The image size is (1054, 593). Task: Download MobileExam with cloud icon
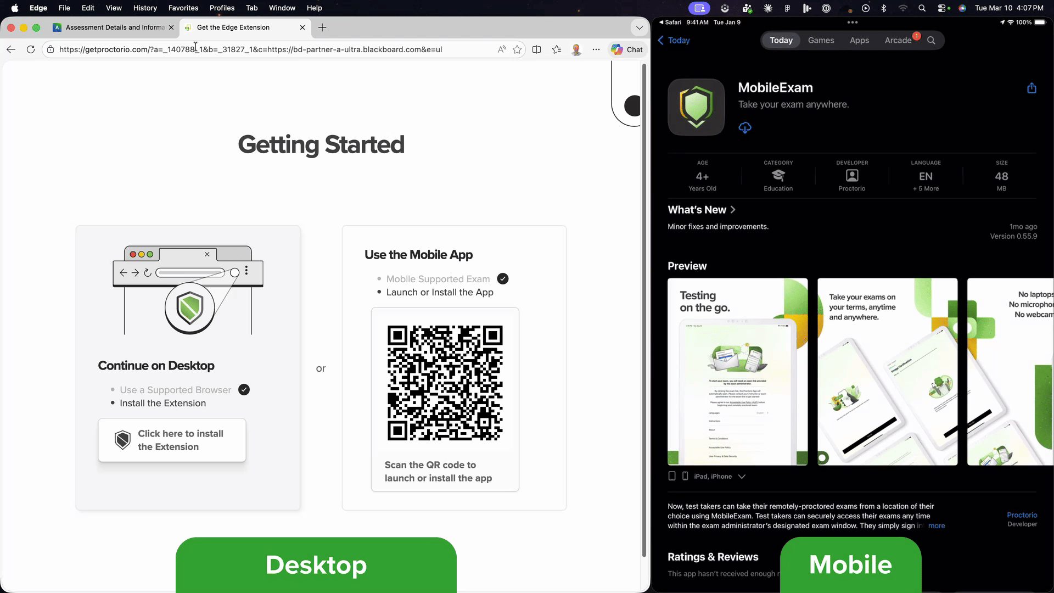click(745, 128)
